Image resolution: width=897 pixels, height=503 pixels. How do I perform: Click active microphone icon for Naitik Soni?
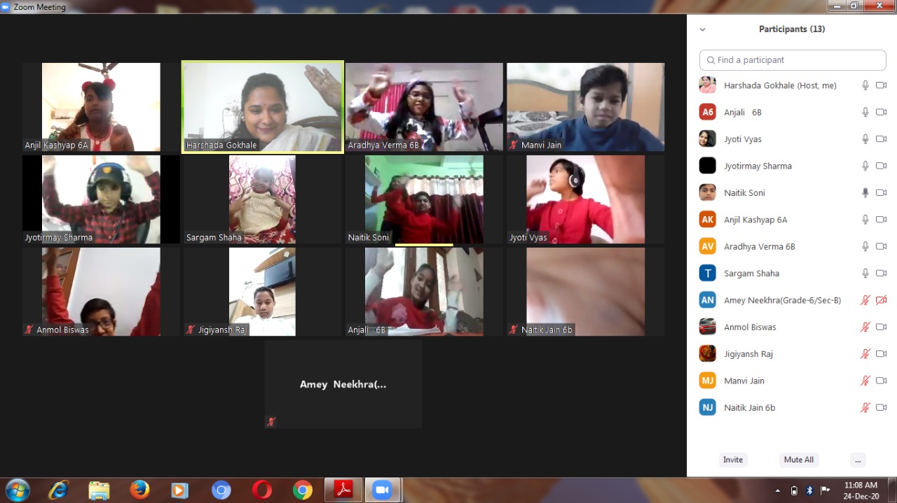click(865, 192)
